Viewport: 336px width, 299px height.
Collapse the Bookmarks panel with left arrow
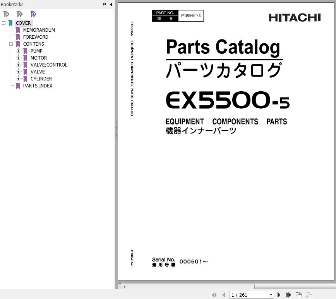click(x=111, y=4)
